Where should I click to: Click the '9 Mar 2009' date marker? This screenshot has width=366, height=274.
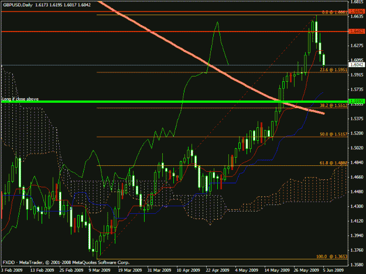100,270
